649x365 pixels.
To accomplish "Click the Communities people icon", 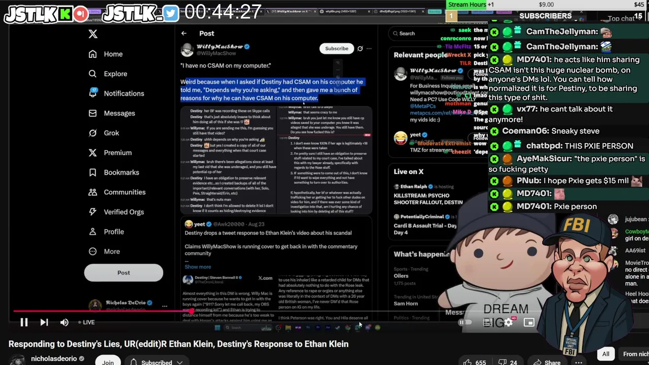I will point(93,193).
